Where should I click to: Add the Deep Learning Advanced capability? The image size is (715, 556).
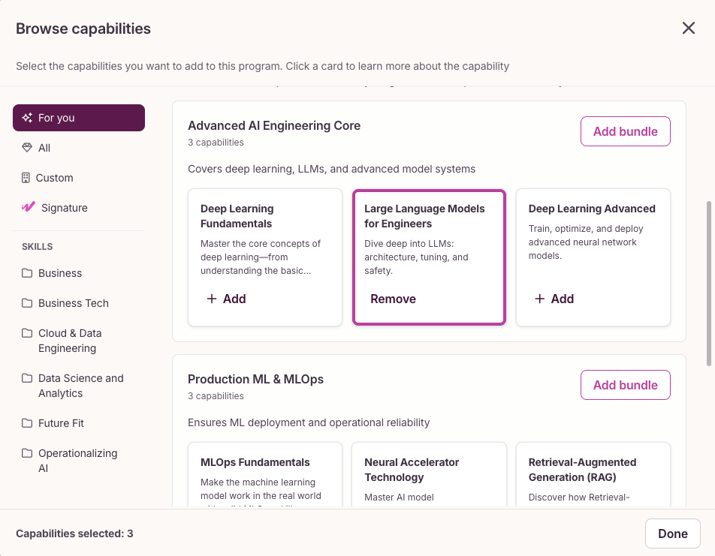point(554,299)
